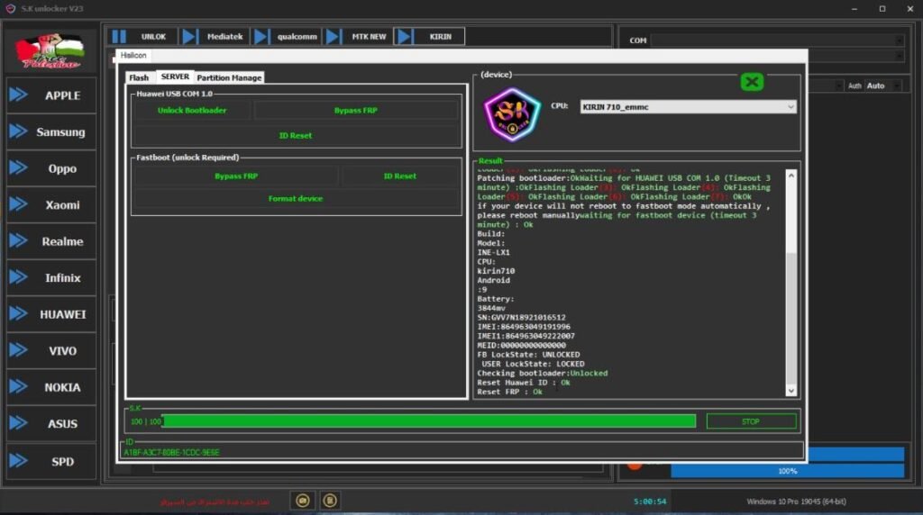
Task: Click Unlock Bootloader under Huawei USB COM
Action: click(192, 111)
